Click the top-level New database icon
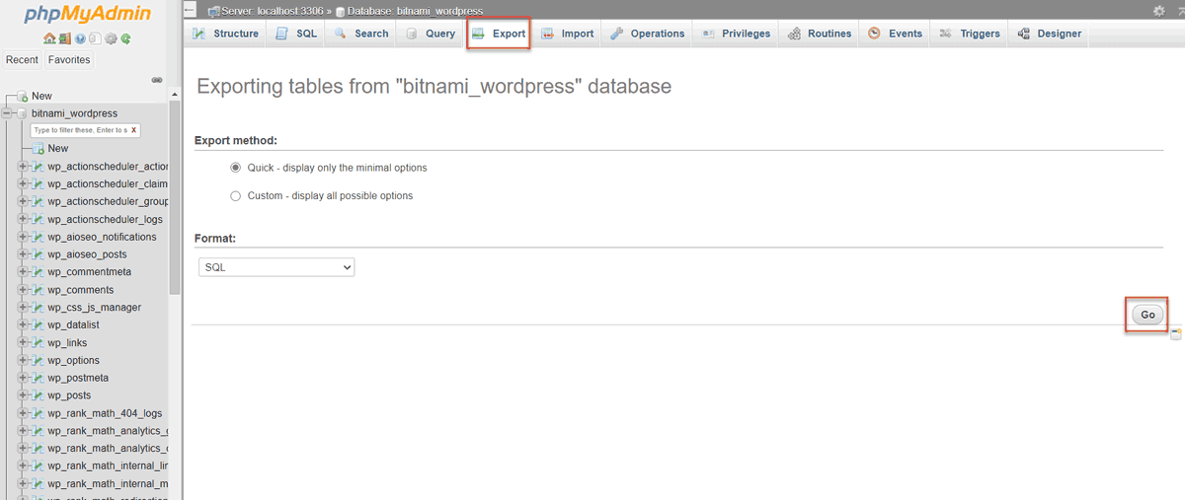1185x500 pixels. (22, 96)
